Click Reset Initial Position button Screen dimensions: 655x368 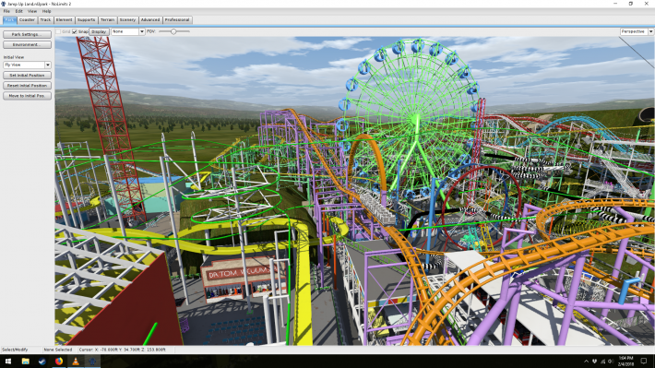27,86
